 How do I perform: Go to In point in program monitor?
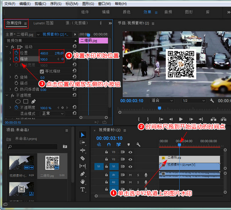161,119
